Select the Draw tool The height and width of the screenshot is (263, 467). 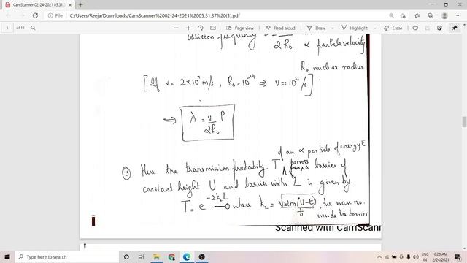tap(316, 28)
